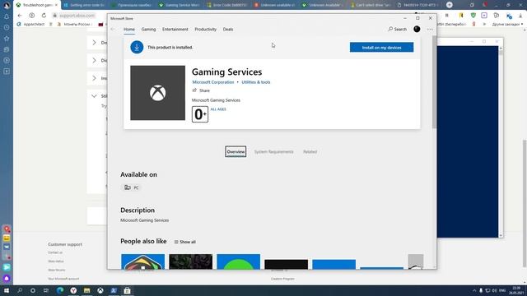This screenshot has width=527, height=296.
Task: Open the dark second recommended app tile
Action: point(190,261)
